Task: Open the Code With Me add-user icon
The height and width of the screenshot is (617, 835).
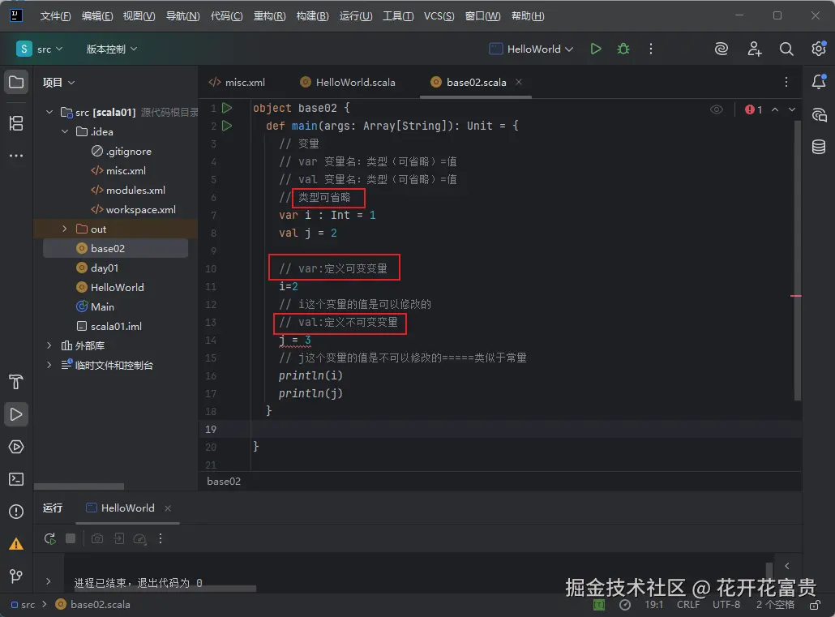Action: [x=754, y=49]
